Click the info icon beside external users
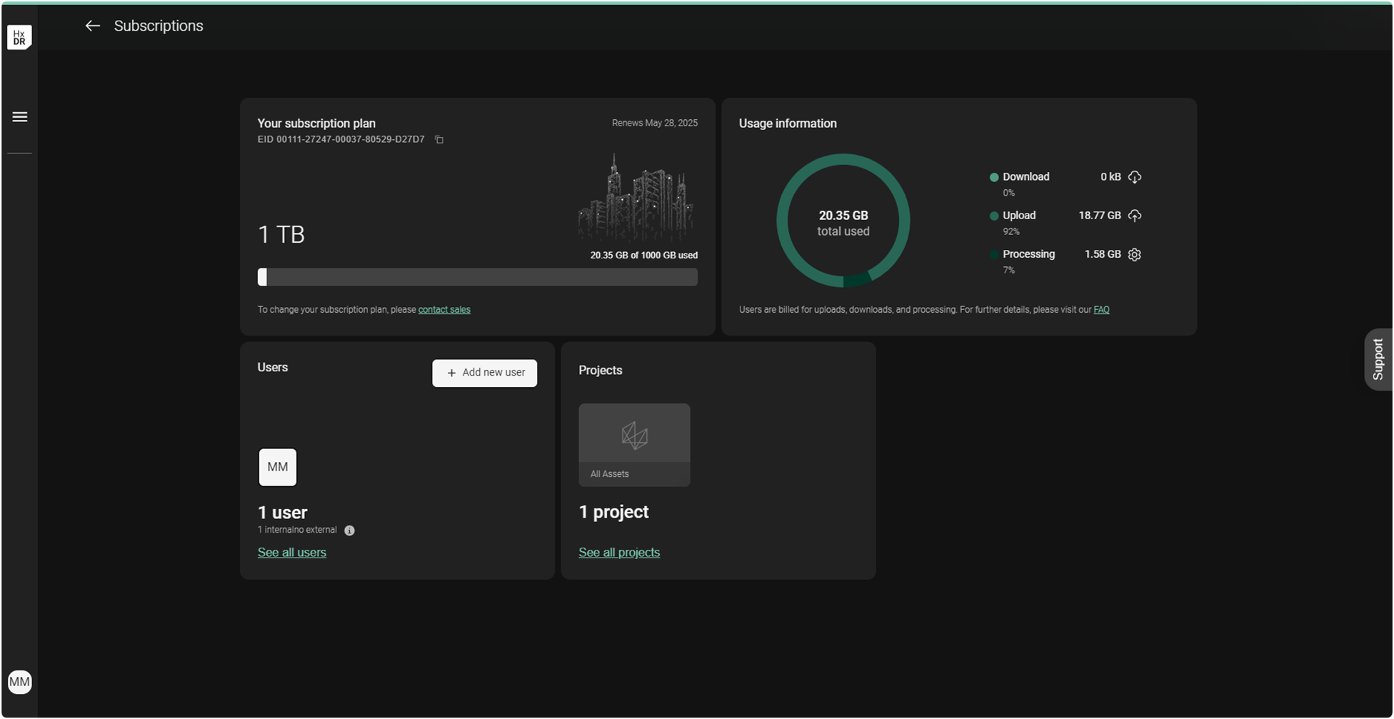The height and width of the screenshot is (719, 1394). coord(349,531)
